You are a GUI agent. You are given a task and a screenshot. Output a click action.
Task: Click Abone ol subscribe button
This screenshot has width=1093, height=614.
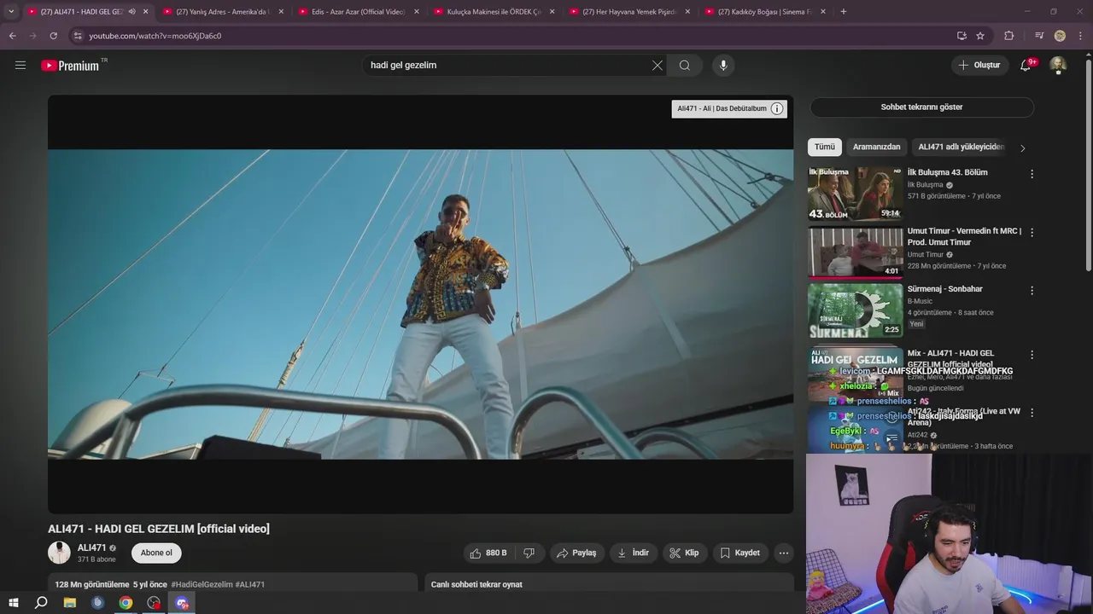click(x=156, y=553)
